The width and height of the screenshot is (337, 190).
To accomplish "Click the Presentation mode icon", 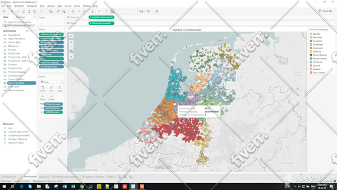I will pyautogui.click(x=148, y=11).
